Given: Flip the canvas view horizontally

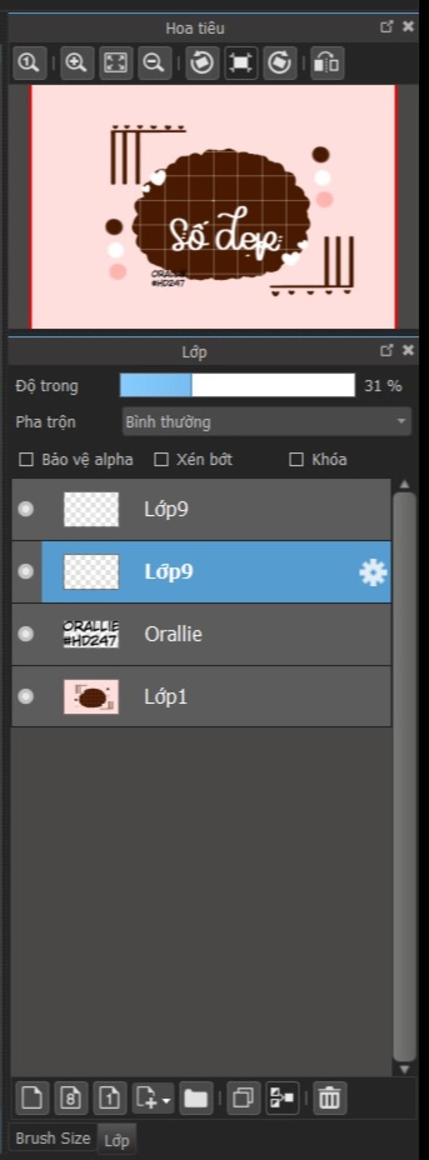Looking at the screenshot, I should coord(327,62).
